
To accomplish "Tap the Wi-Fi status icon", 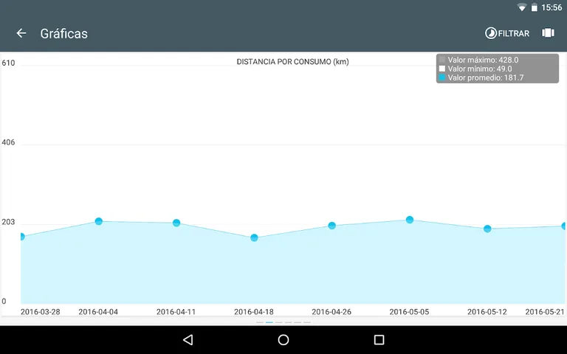I will pyautogui.click(x=522, y=7).
